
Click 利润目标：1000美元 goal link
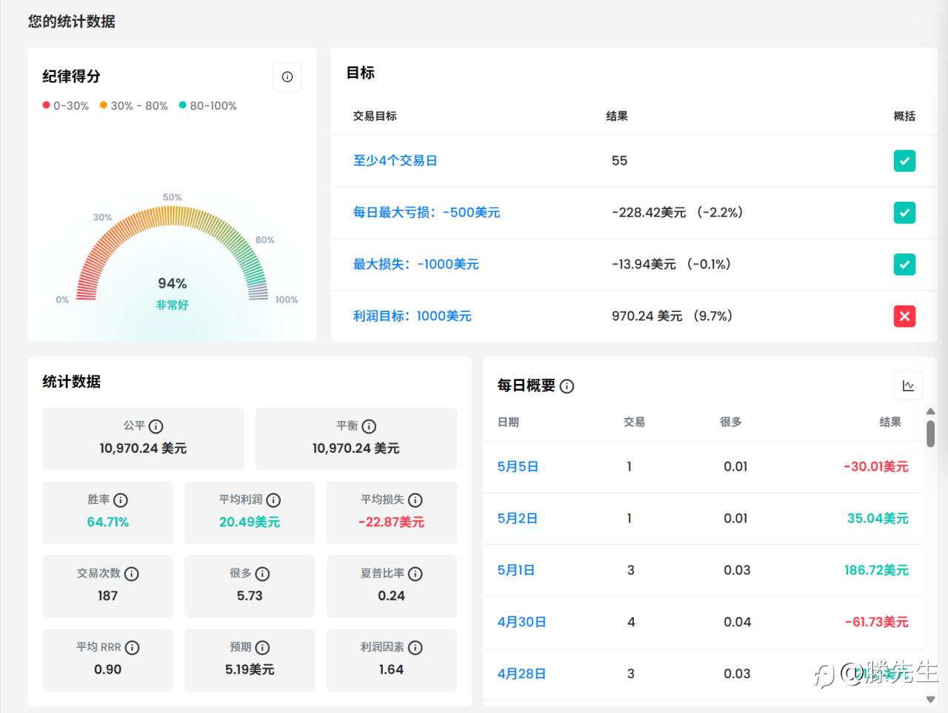point(412,316)
